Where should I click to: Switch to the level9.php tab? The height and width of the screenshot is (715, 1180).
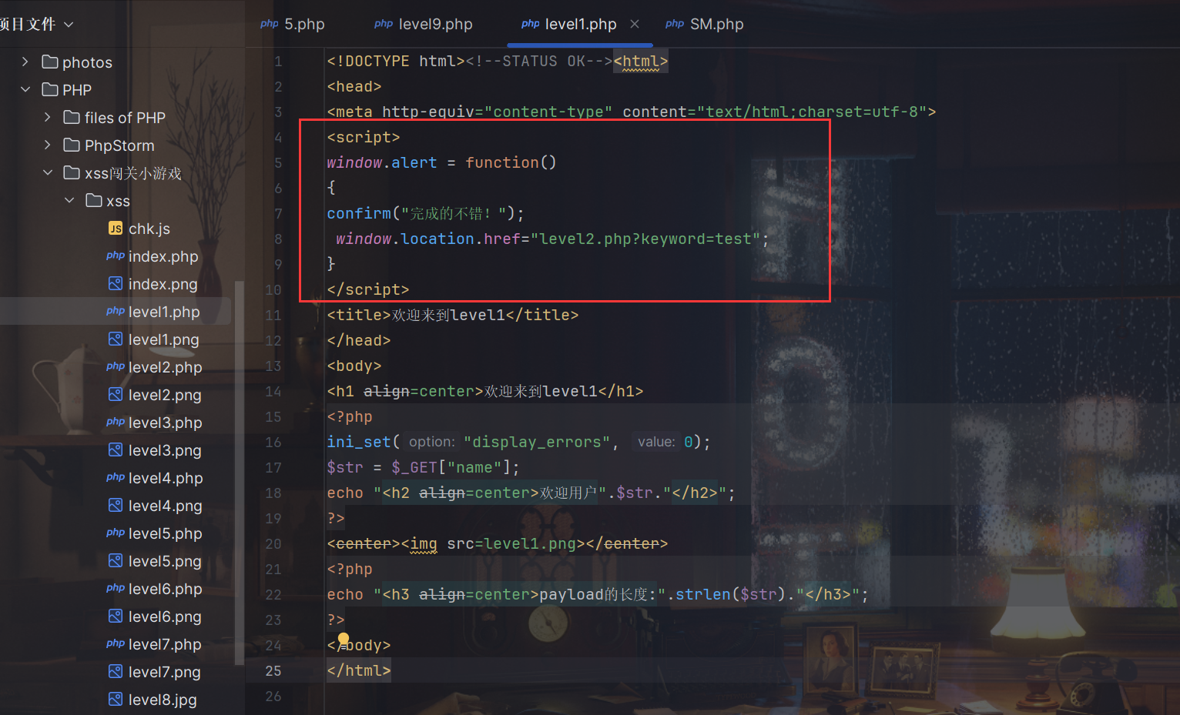[424, 24]
